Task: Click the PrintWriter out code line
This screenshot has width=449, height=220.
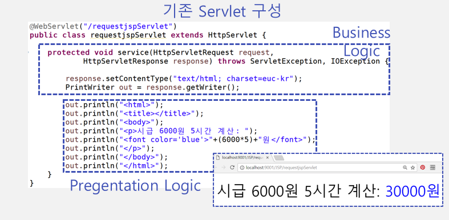Action: [x=152, y=87]
